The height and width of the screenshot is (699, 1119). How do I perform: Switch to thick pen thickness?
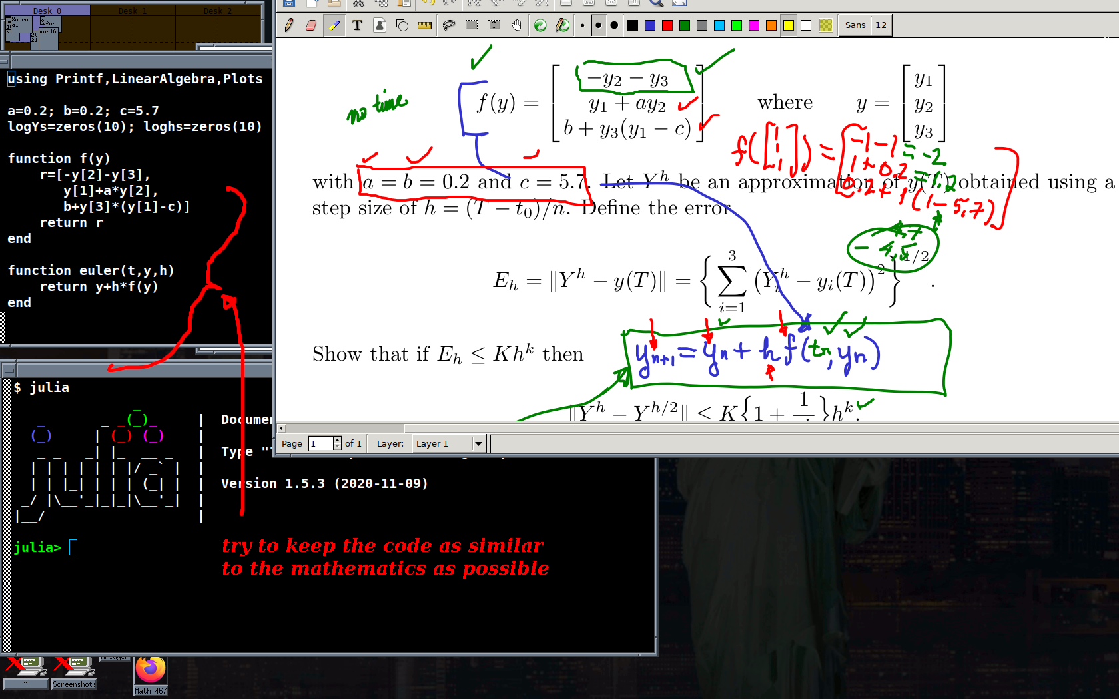point(614,25)
